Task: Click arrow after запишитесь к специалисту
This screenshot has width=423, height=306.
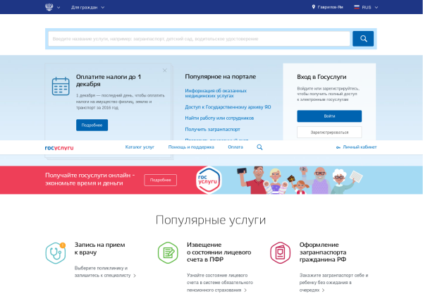Action: tap(135, 276)
